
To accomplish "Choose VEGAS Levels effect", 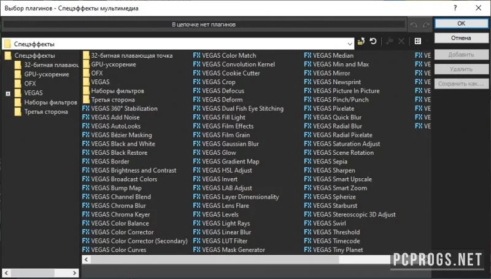I will 216,214.
